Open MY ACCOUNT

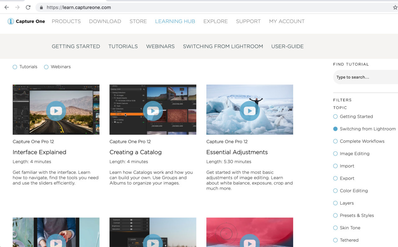coord(287,21)
